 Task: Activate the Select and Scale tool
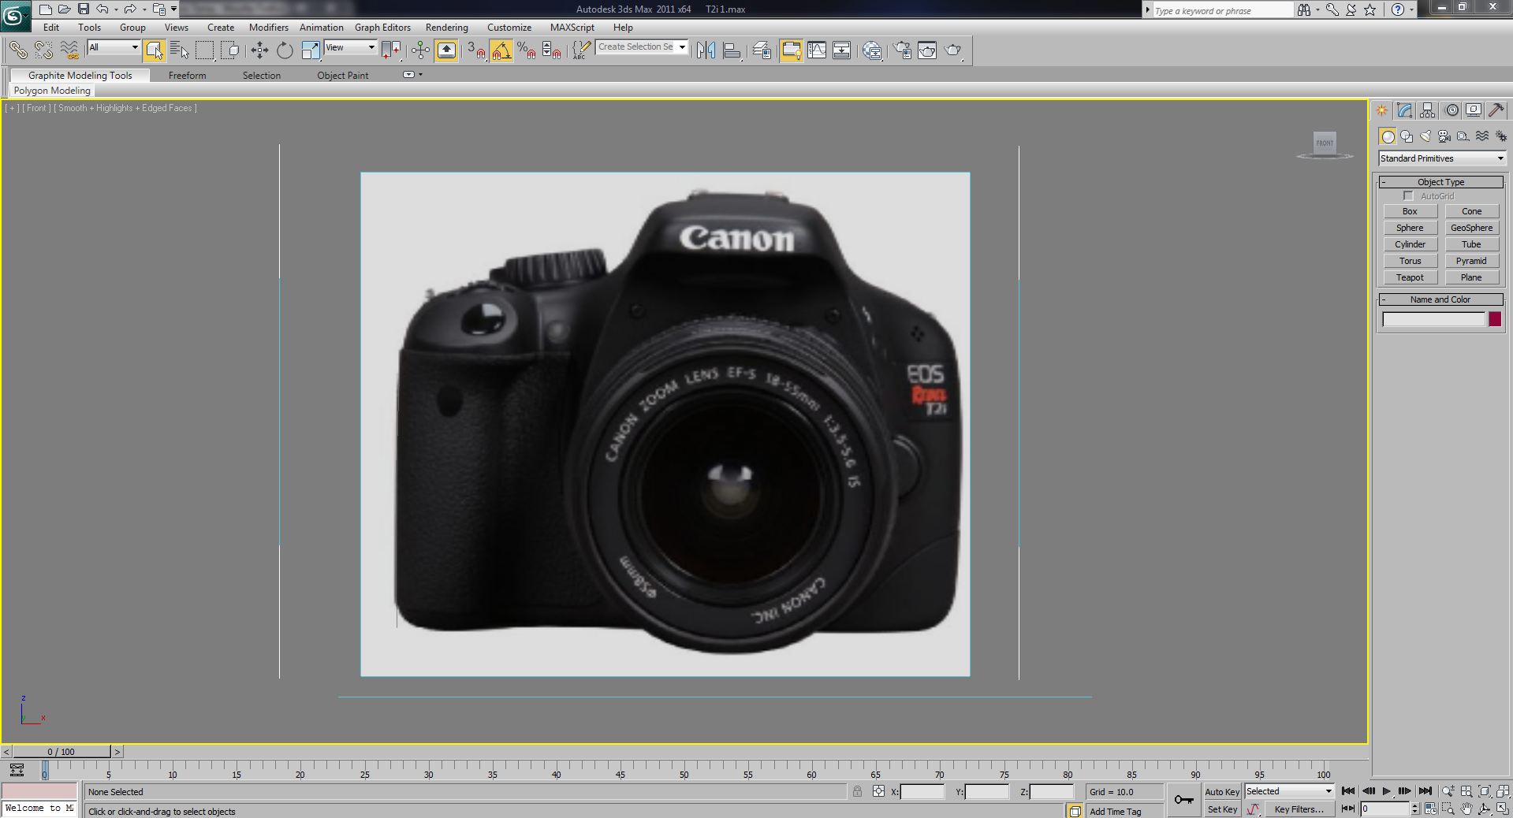point(311,50)
